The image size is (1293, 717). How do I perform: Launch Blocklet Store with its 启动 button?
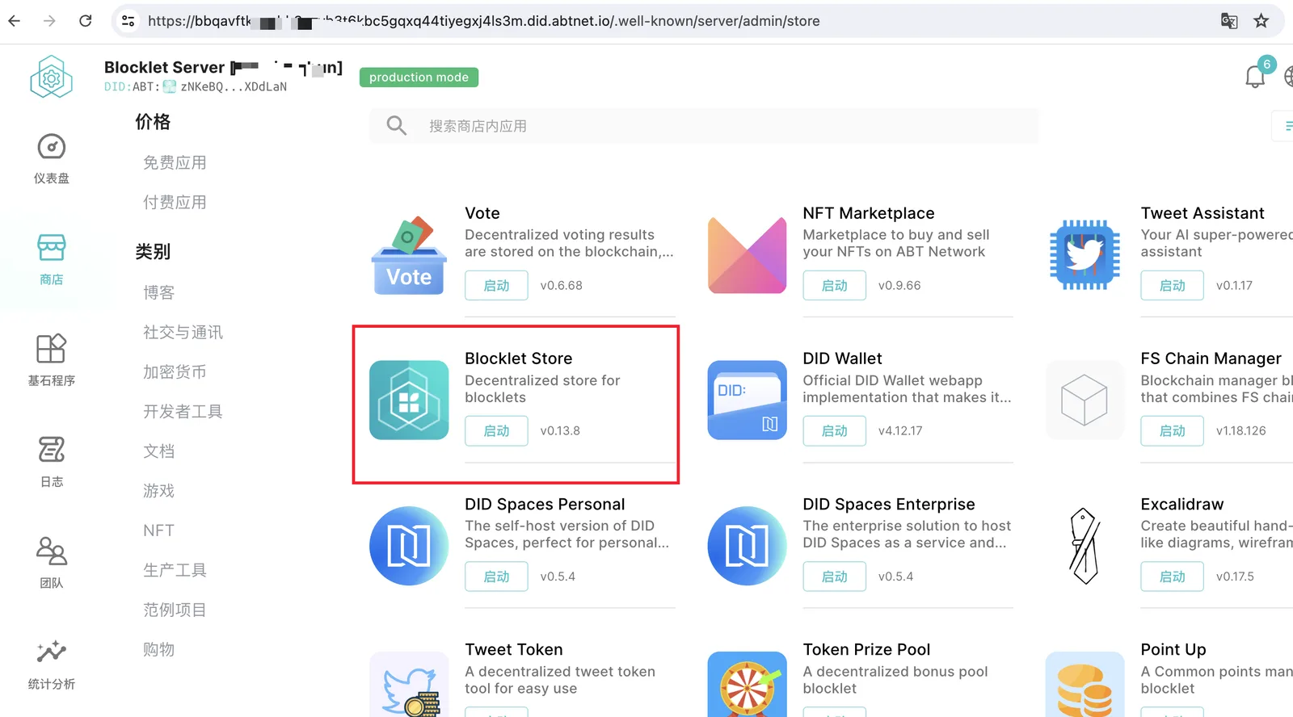click(x=496, y=431)
